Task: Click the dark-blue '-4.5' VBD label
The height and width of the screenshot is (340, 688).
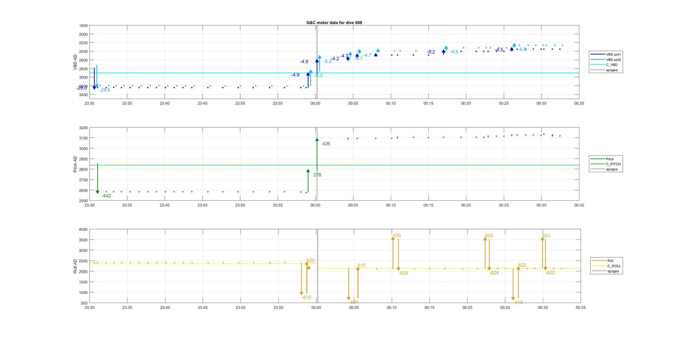Action: point(499,50)
